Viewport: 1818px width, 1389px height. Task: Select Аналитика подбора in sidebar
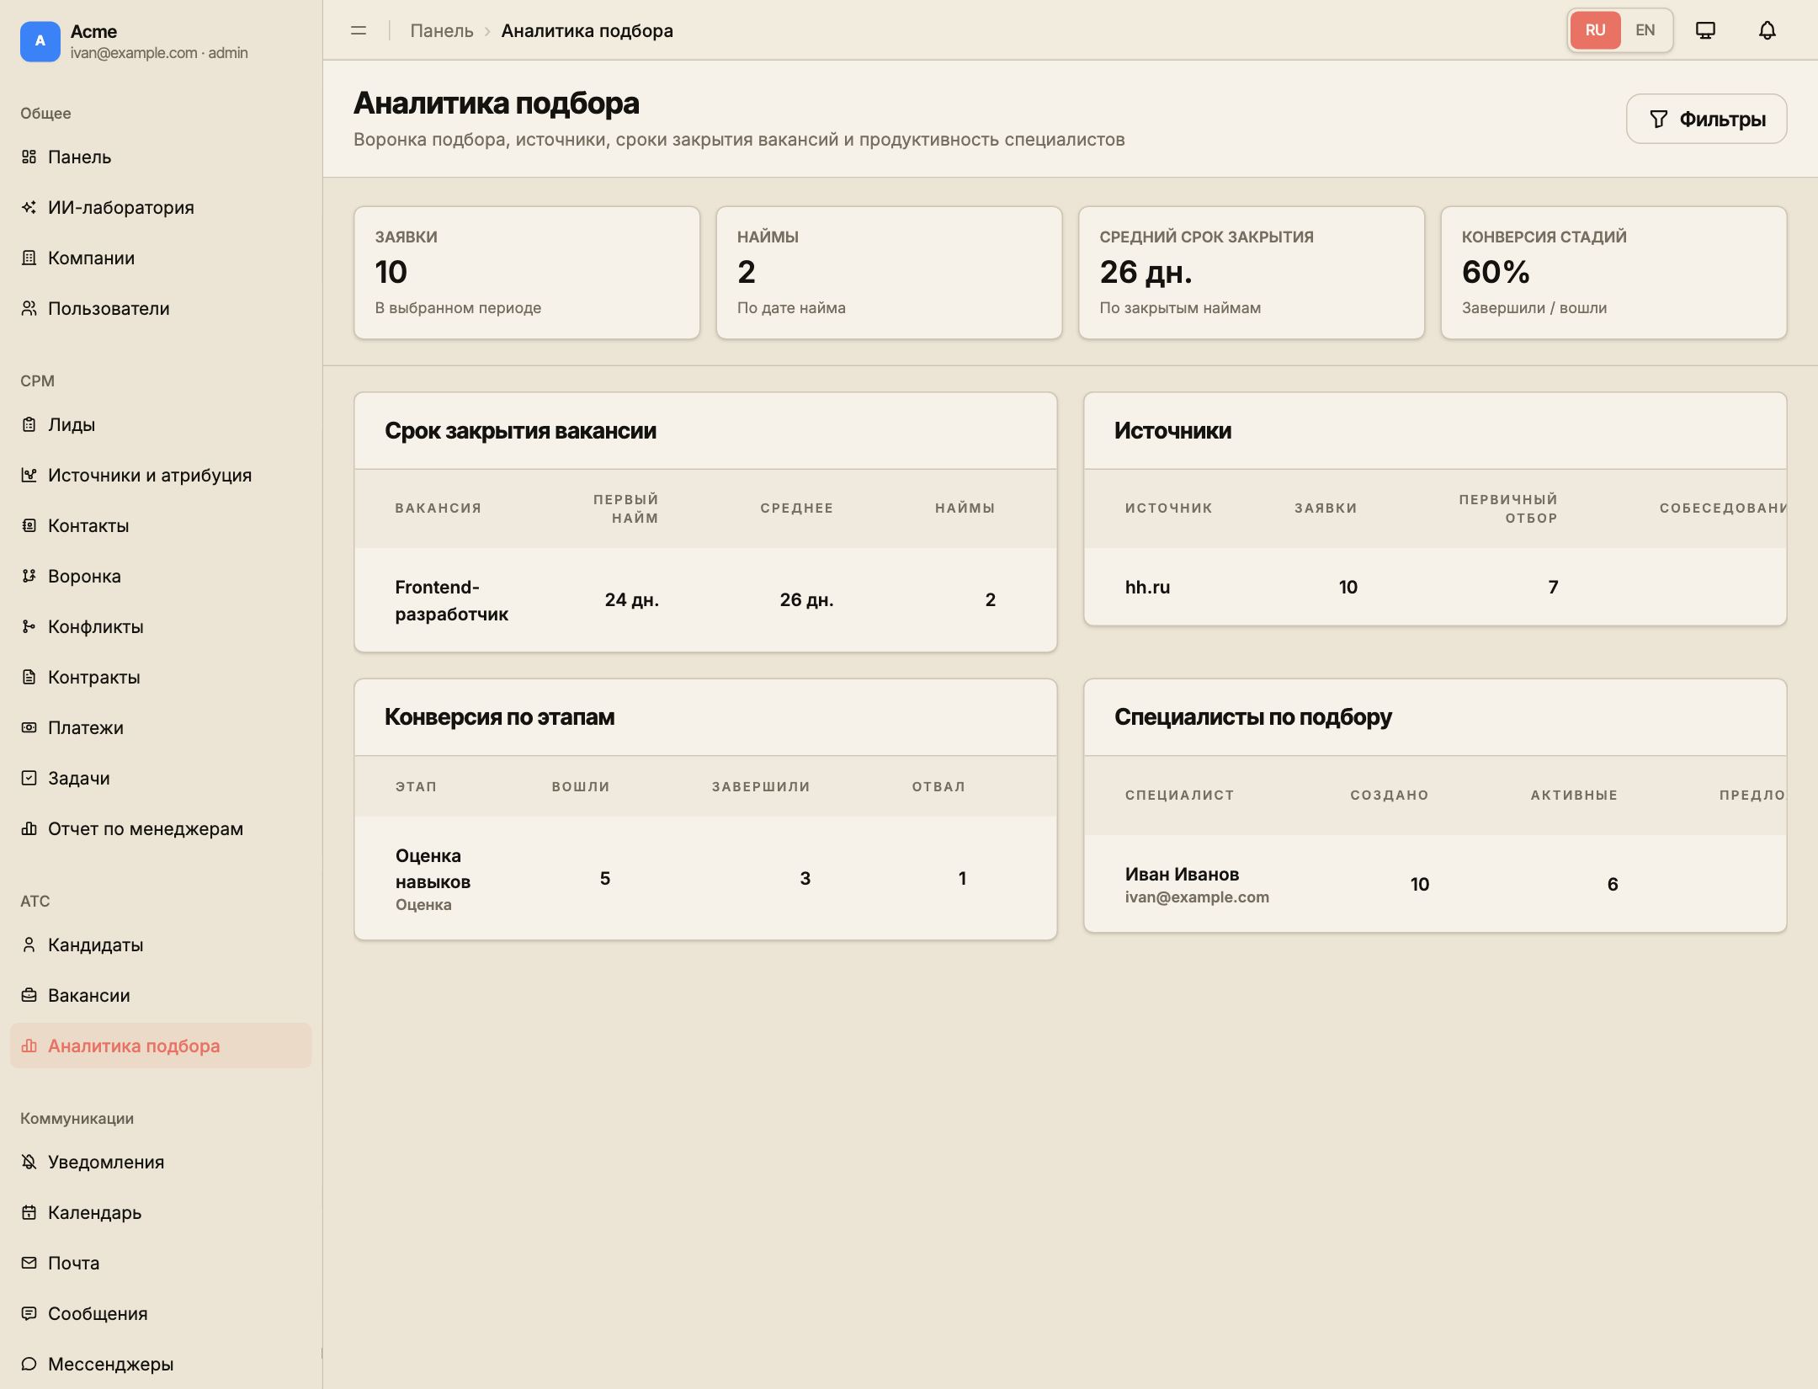point(161,1046)
